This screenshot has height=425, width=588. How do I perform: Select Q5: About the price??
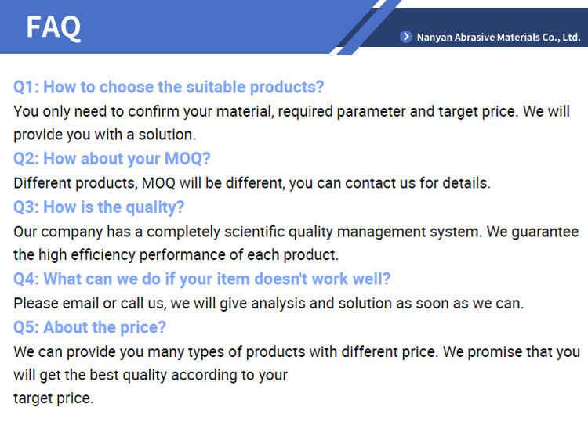pos(89,327)
